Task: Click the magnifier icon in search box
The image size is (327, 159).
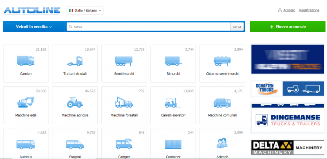Action: pyautogui.click(x=70, y=27)
